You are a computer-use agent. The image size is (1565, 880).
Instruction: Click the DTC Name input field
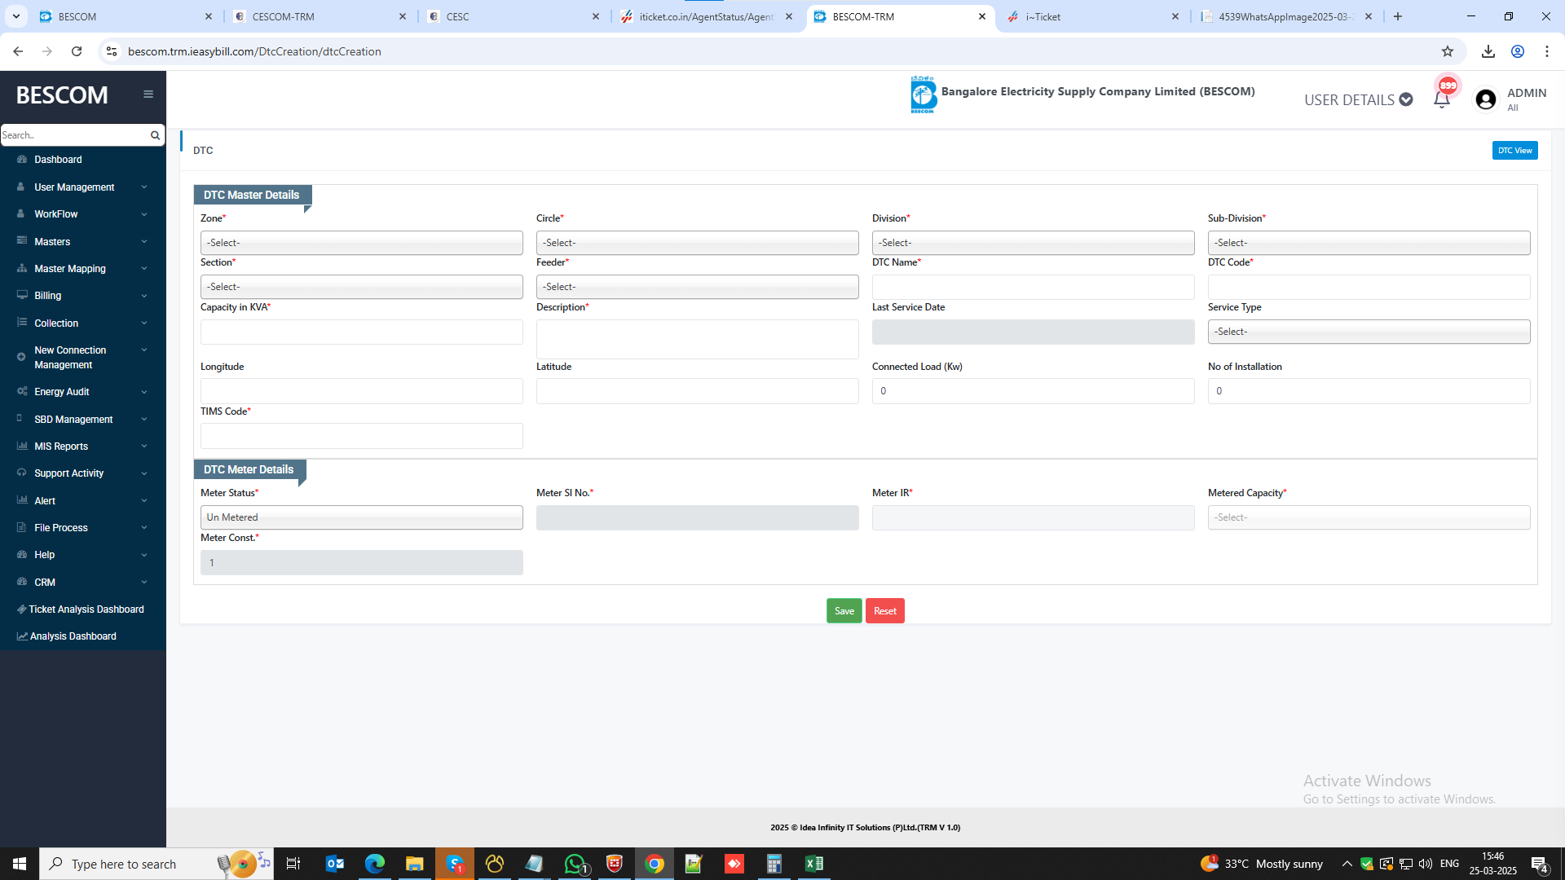pos(1034,287)
